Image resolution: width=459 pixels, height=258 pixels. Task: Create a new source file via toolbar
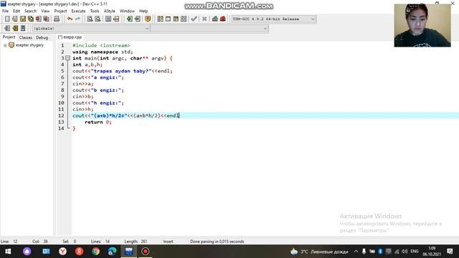[x=7, y=19]
